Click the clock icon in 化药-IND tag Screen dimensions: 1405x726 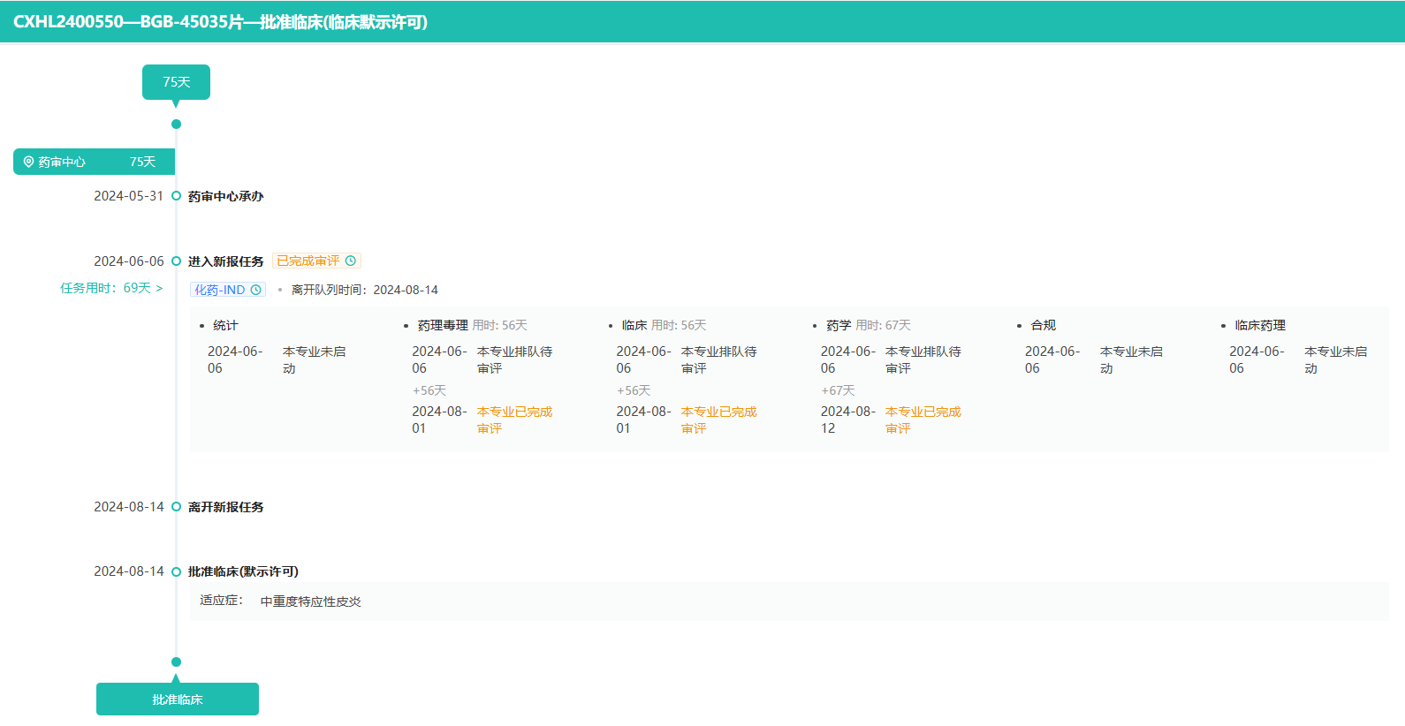tap(256, 290)
